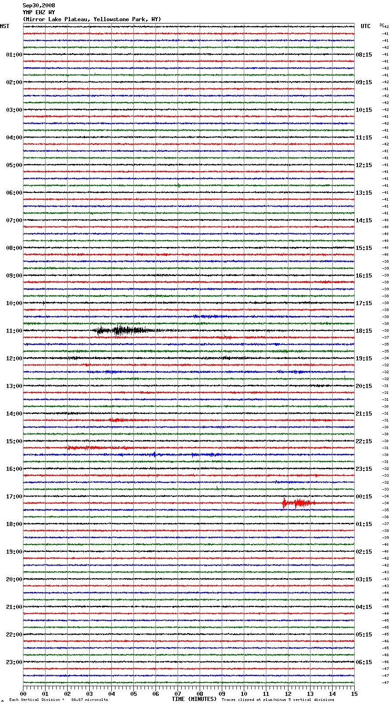
Task: Select the 11:00 MST time label
Action: coord(14,331)
